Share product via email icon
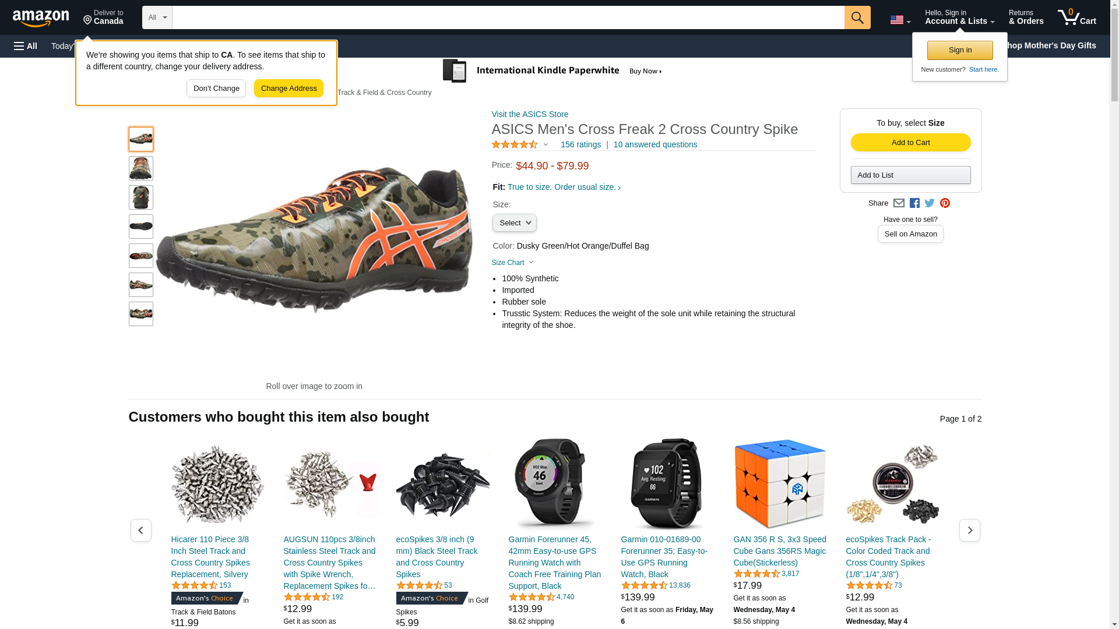1119x629 pixels. point(899,203)
